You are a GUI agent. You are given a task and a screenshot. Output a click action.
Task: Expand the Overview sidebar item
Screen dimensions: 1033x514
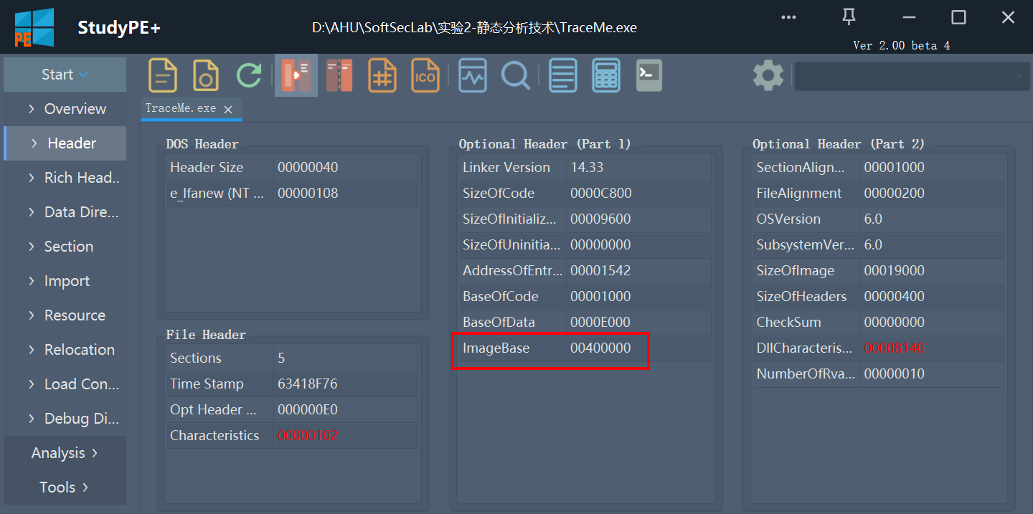point(65,109)
